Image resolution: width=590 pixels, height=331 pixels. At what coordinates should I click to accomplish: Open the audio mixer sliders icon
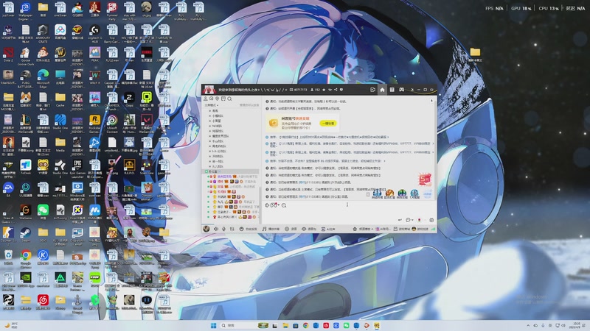click(x=232, y=229)
